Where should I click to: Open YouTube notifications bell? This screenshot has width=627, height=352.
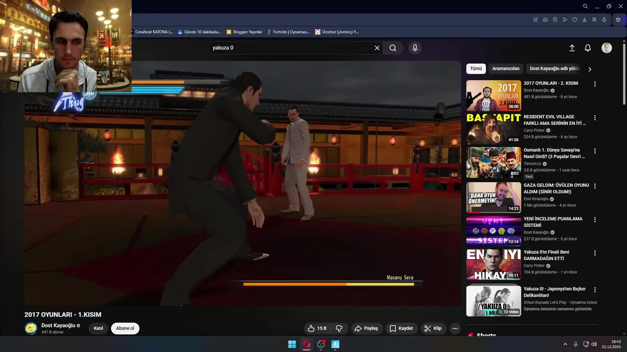tap(588, 48)
